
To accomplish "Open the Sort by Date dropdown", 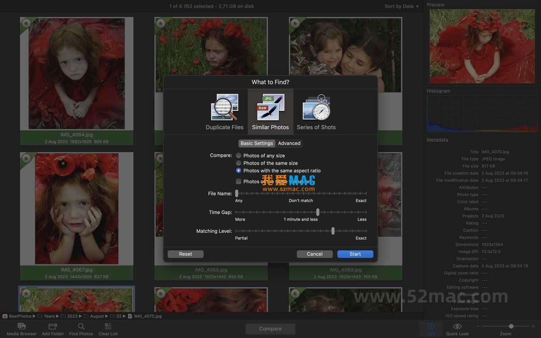I will [401, 6].
